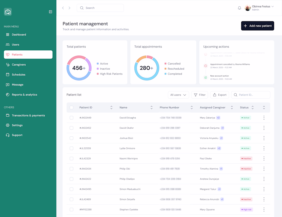Open more options for Philip Obi
Screen dimensions: 282x217
(264, 169)
